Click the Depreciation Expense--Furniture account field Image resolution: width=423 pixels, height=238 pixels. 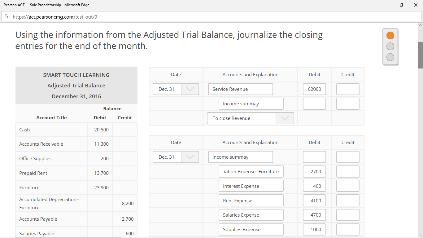[x=251, y=171]
